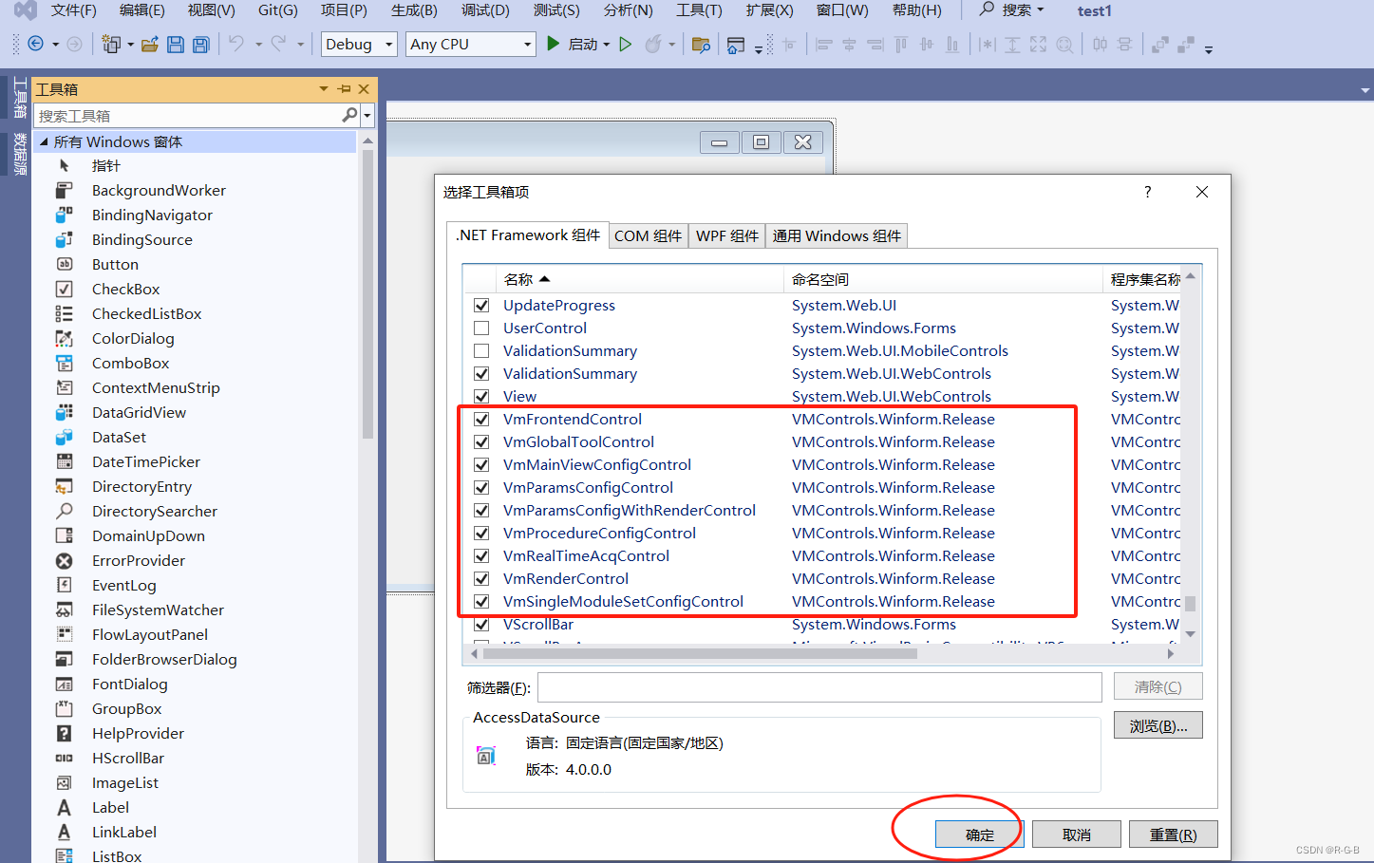Click the 筛选器 filter input field
Image resolution: width=1374 pixels, height=863 pixels.
click(x=819, y=687)
